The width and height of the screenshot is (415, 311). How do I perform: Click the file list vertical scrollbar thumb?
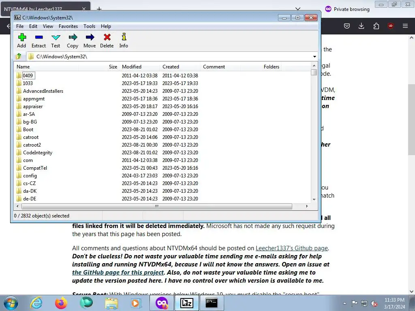pos(314,72)
